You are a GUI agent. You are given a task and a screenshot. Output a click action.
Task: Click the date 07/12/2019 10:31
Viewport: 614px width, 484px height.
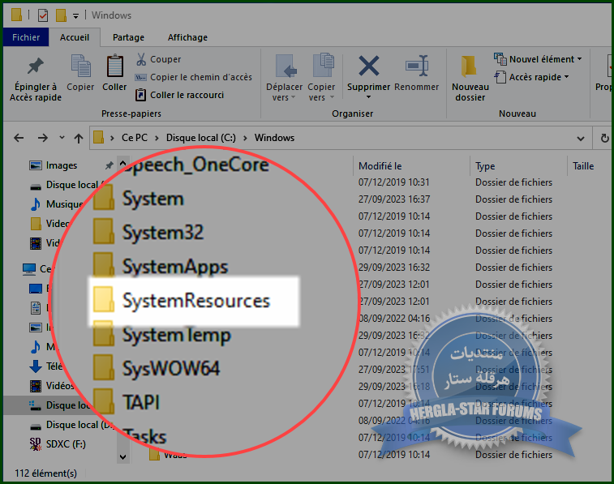point(394,182)
